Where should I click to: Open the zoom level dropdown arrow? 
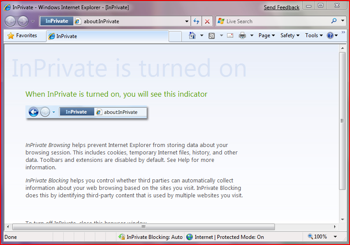pyautogui.click(x=335, y=237)
